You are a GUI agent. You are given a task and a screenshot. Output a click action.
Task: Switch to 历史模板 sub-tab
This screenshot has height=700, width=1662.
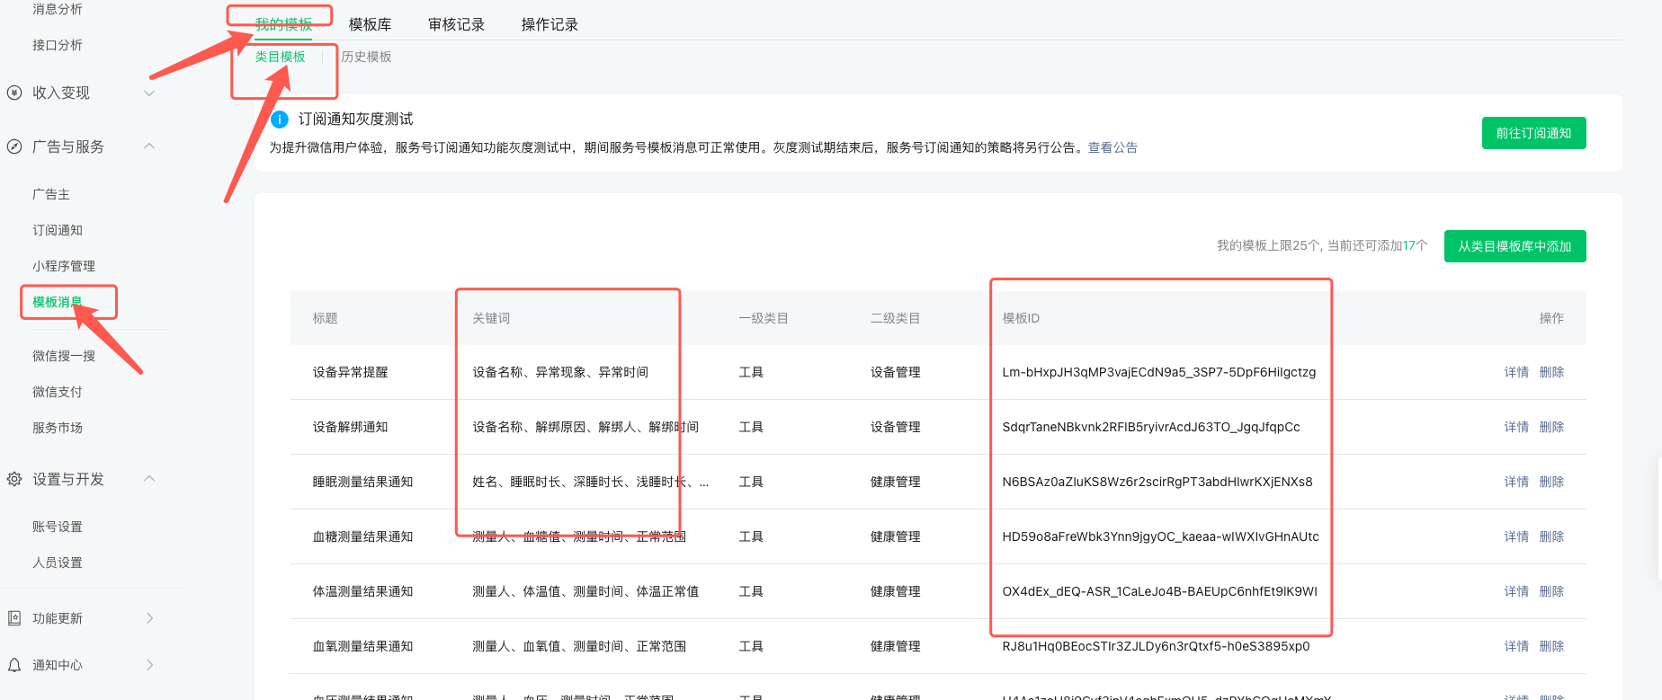[366, 57]
